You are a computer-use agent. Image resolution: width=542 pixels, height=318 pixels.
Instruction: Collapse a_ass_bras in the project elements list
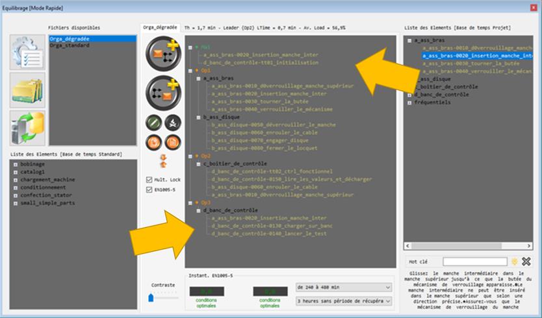coord(409,41)
